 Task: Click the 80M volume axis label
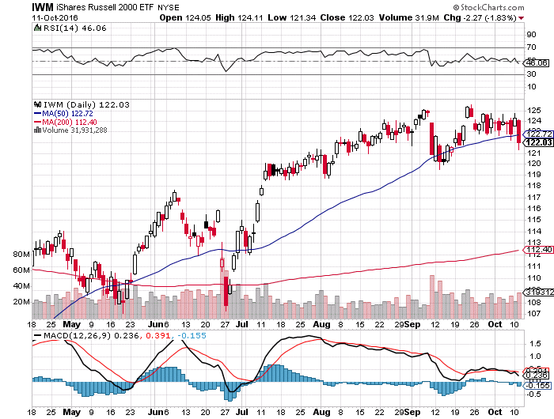point(21,255)
